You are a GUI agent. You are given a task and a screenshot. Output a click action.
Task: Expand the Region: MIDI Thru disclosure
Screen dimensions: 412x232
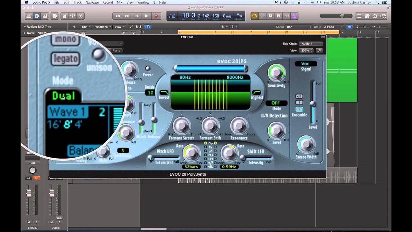24,27
